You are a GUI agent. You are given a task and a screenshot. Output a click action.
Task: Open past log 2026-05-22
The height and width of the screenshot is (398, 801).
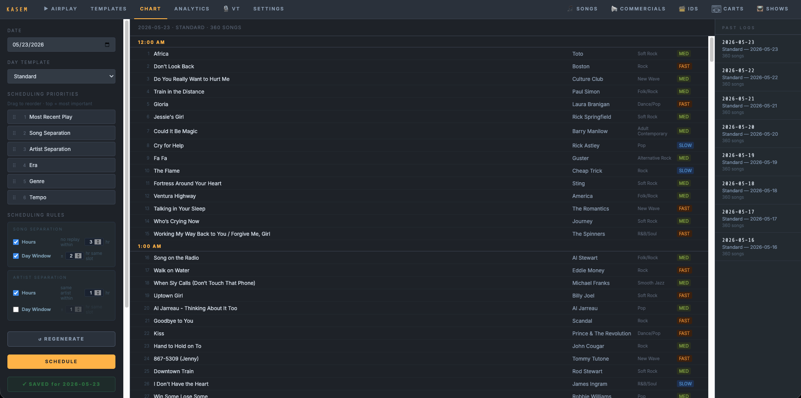point(758,77)
